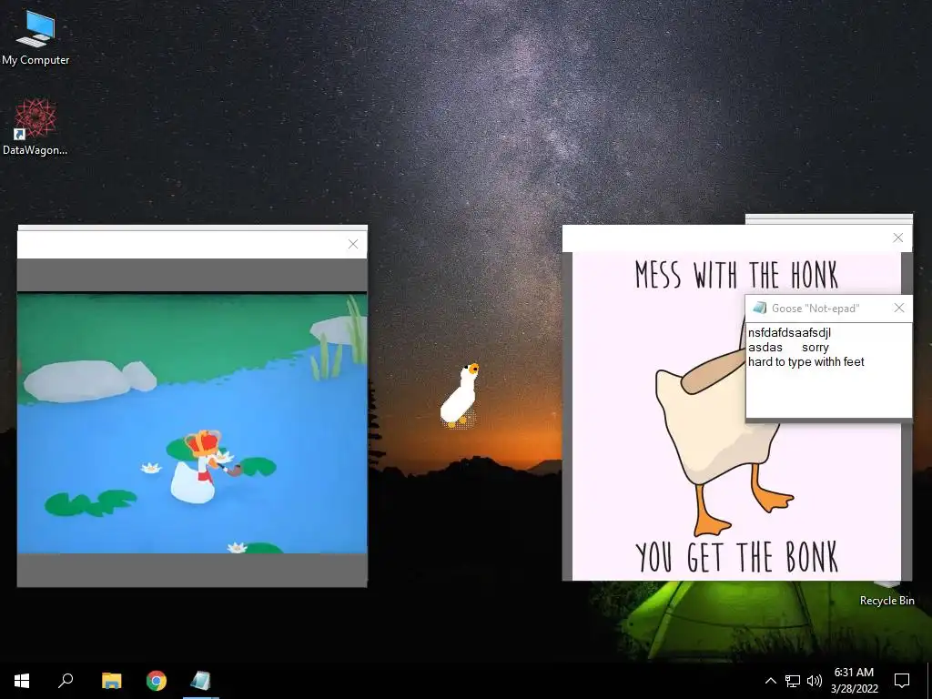This screenshot has height=699, width=932.
Task: Click the goose drawing in the meme window
Action: 719,440
